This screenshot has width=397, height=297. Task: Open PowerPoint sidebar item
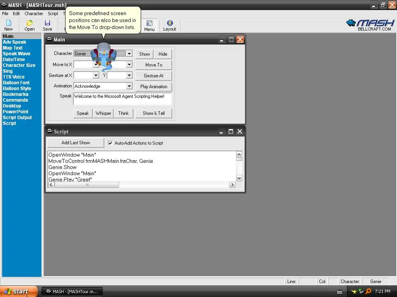(x=16, y=112)
